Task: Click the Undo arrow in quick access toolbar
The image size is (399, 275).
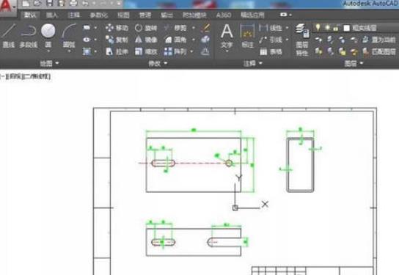Action: [86, 4]
